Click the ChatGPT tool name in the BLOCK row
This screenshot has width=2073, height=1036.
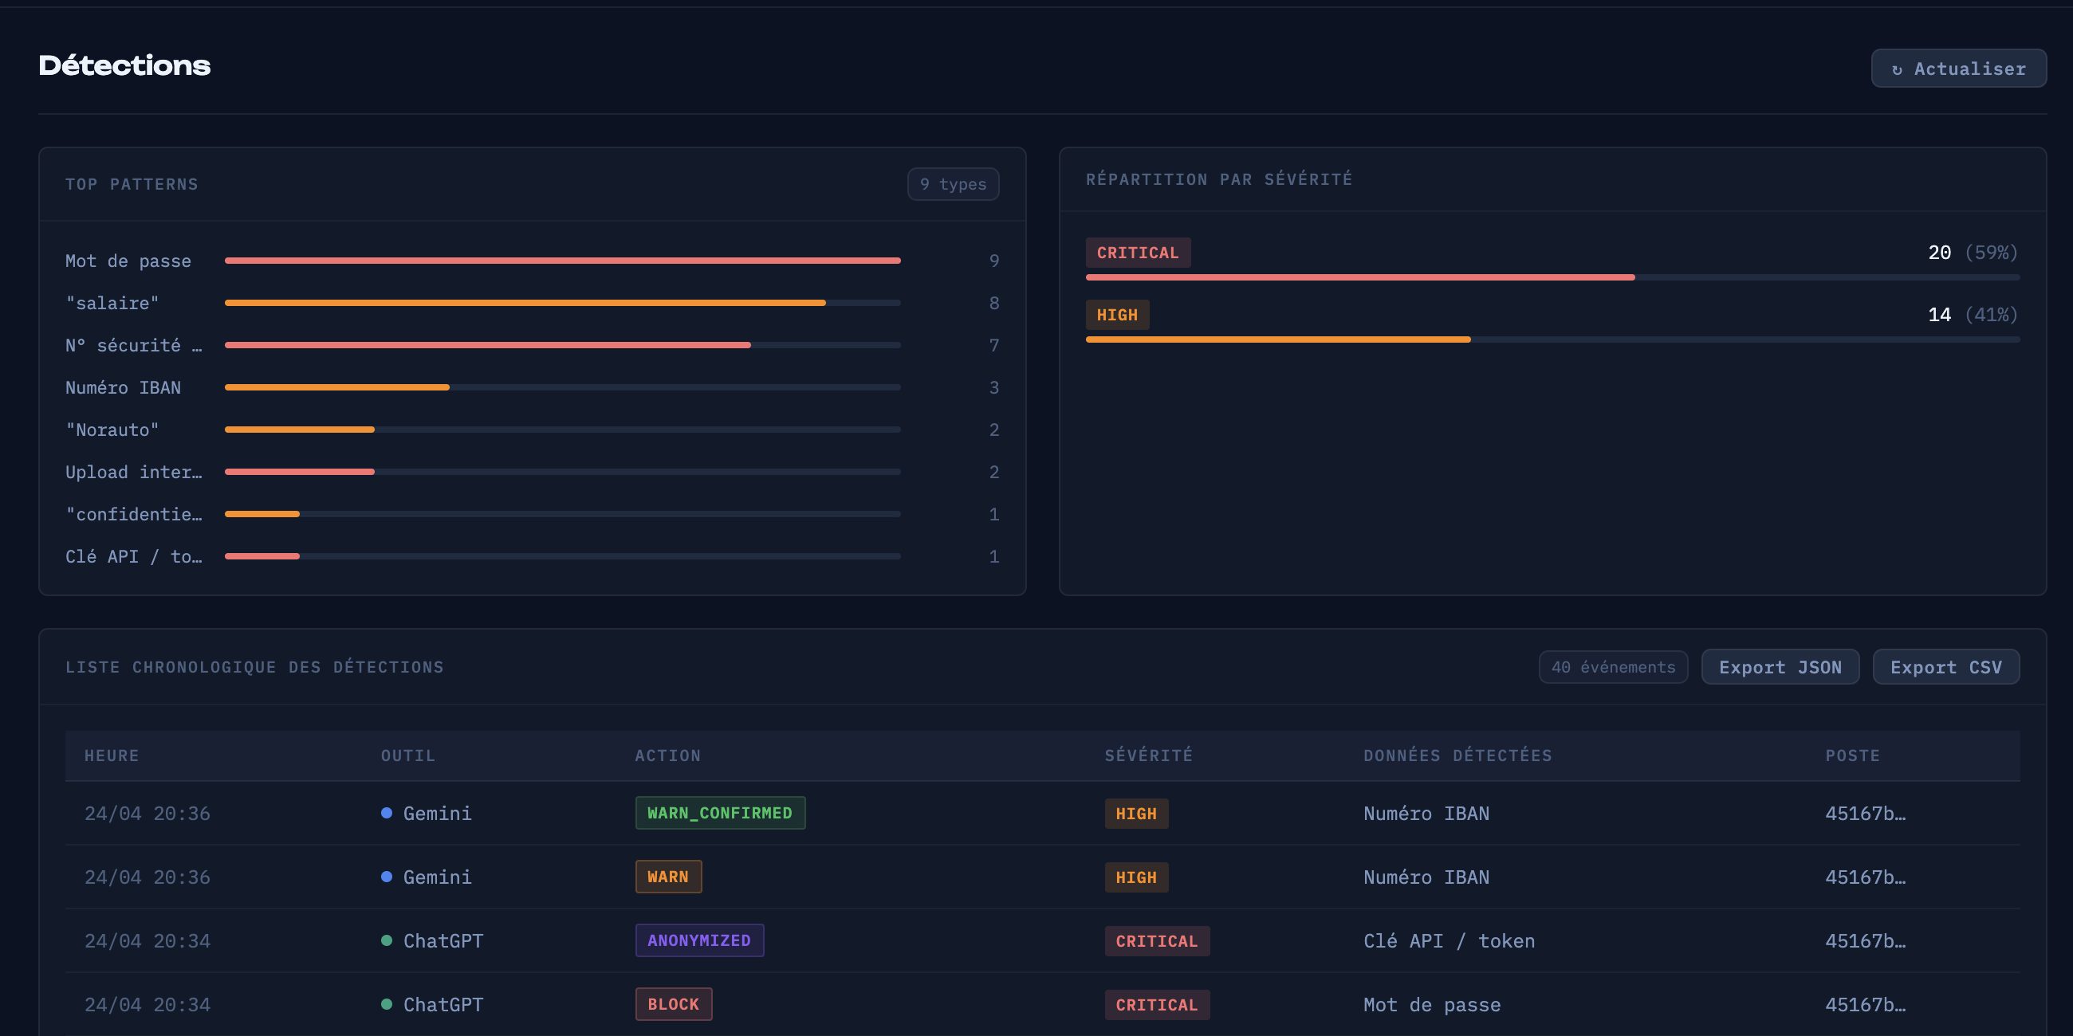(x=443, y=1005)
